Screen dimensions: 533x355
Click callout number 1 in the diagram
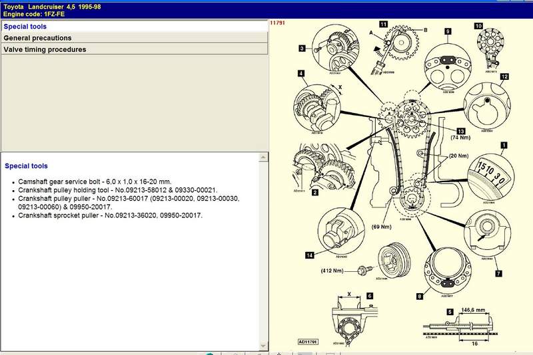pos(504,145)
